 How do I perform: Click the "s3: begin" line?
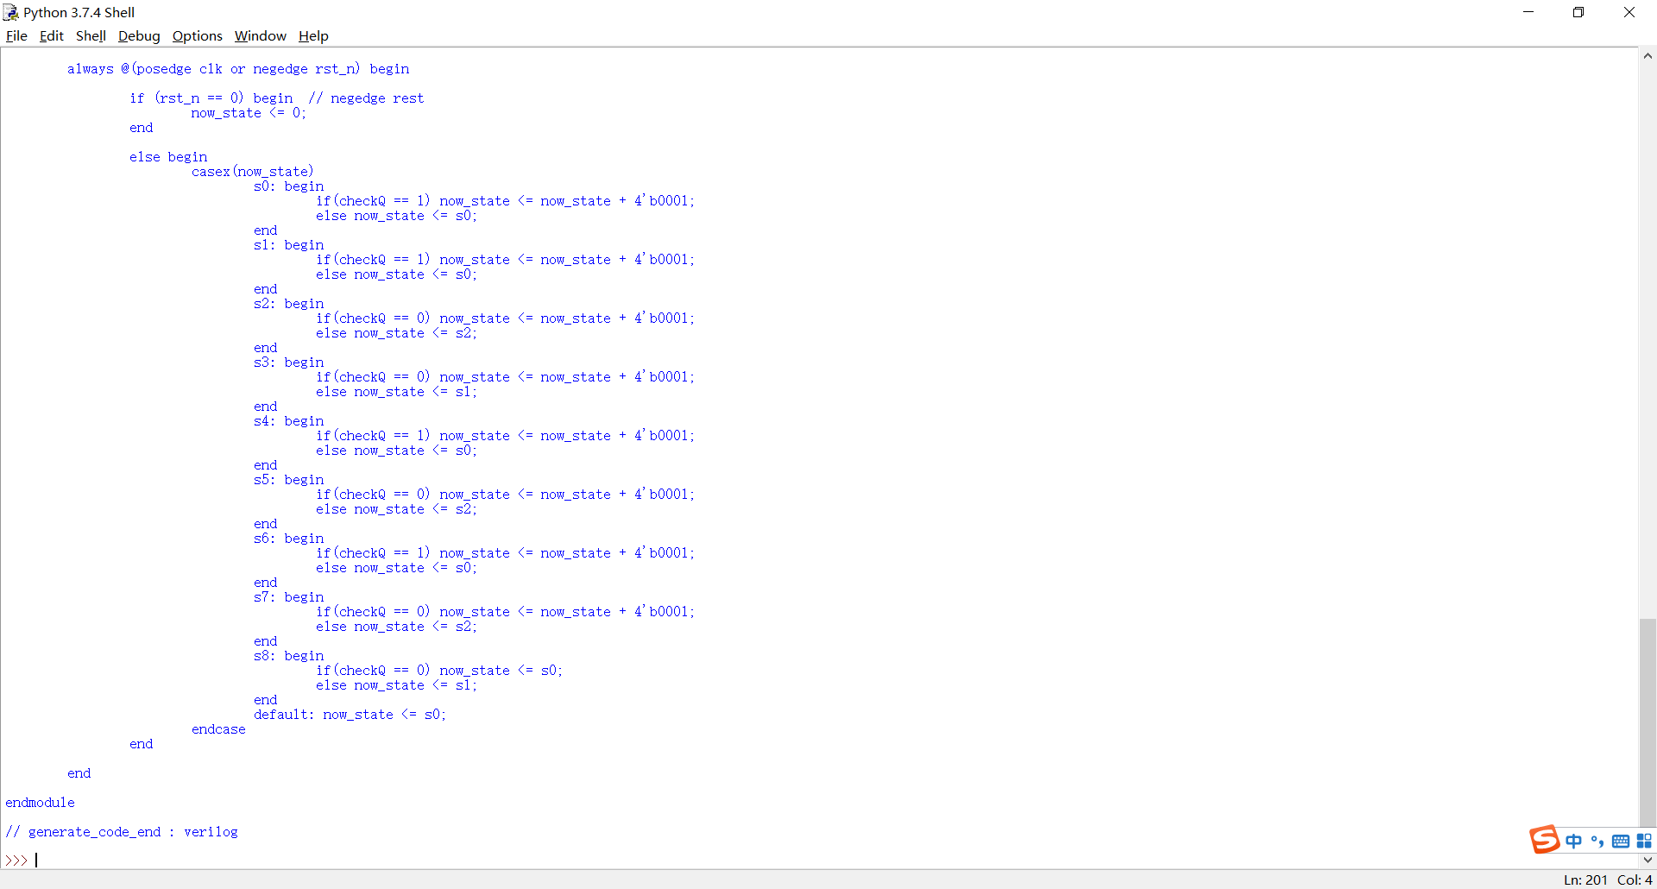click(288, 363)
